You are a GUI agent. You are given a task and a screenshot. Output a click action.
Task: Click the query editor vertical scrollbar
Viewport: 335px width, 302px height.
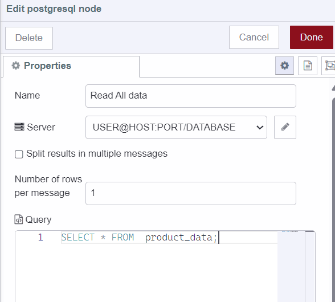coord(310,266)
